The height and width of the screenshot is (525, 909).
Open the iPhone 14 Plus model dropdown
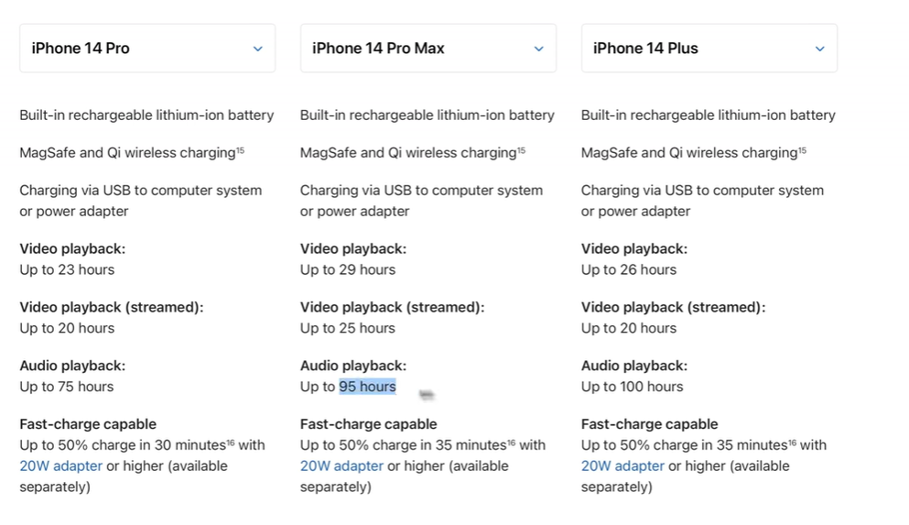tap(709, 49)
